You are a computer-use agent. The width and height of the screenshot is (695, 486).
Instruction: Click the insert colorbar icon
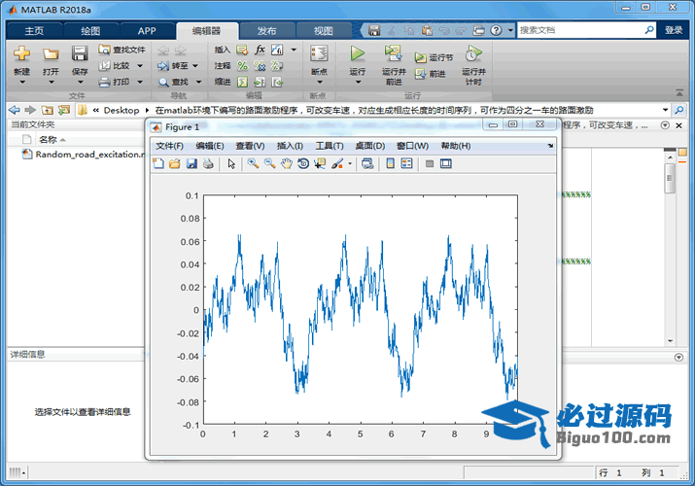(x=390, y=164)
